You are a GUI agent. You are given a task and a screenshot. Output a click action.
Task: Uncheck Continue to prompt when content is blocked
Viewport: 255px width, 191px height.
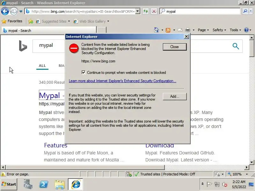click(84, 73)
